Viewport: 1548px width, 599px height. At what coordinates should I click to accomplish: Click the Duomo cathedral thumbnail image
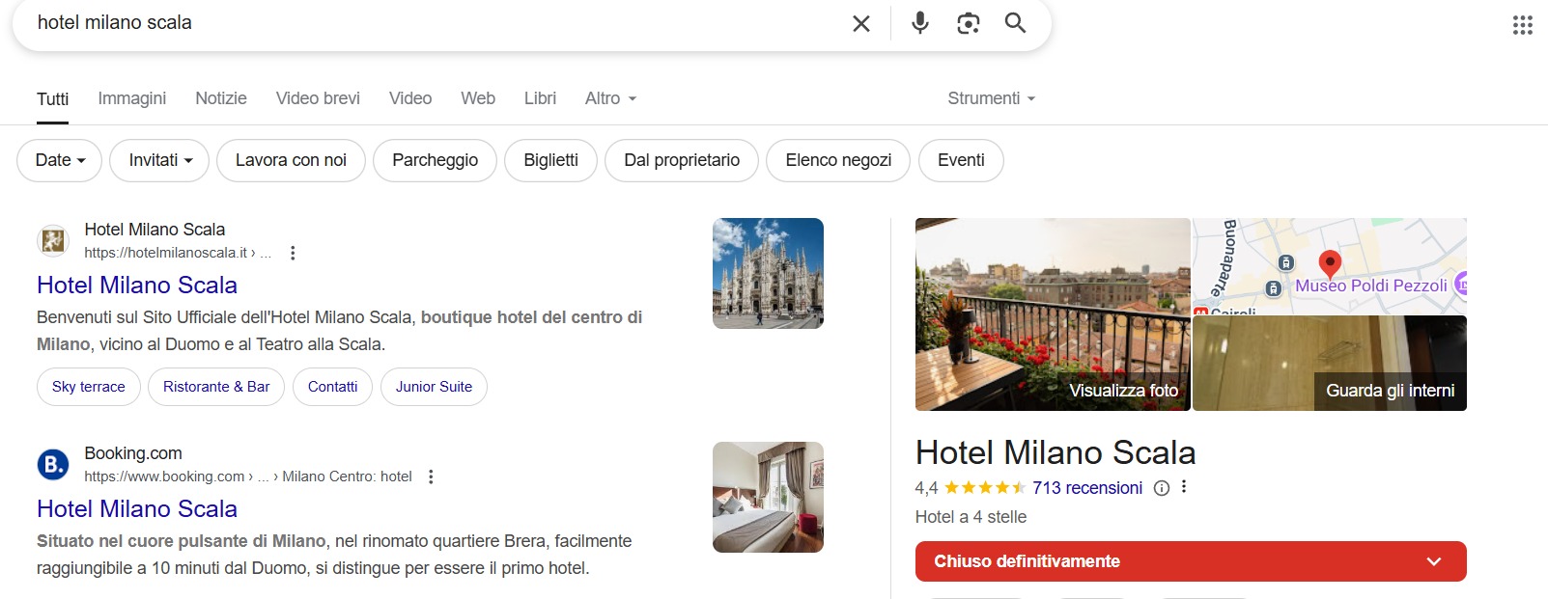click(768, 273)
